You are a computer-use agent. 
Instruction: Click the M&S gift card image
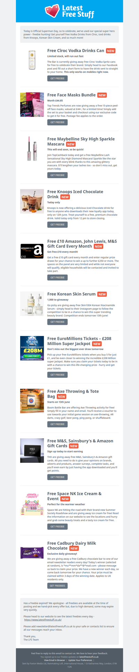click(32, 451)
